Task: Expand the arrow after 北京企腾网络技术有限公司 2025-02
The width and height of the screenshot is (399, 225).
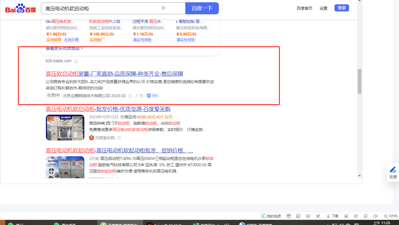Action: tap(130, 96)
